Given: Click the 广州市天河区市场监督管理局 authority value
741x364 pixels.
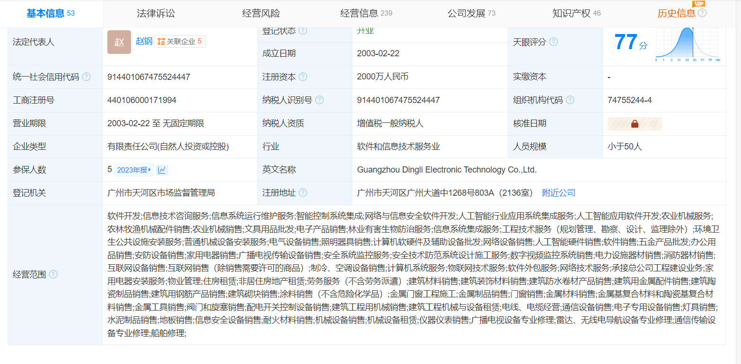Looking at the screenshot, I should coord(161,193).
